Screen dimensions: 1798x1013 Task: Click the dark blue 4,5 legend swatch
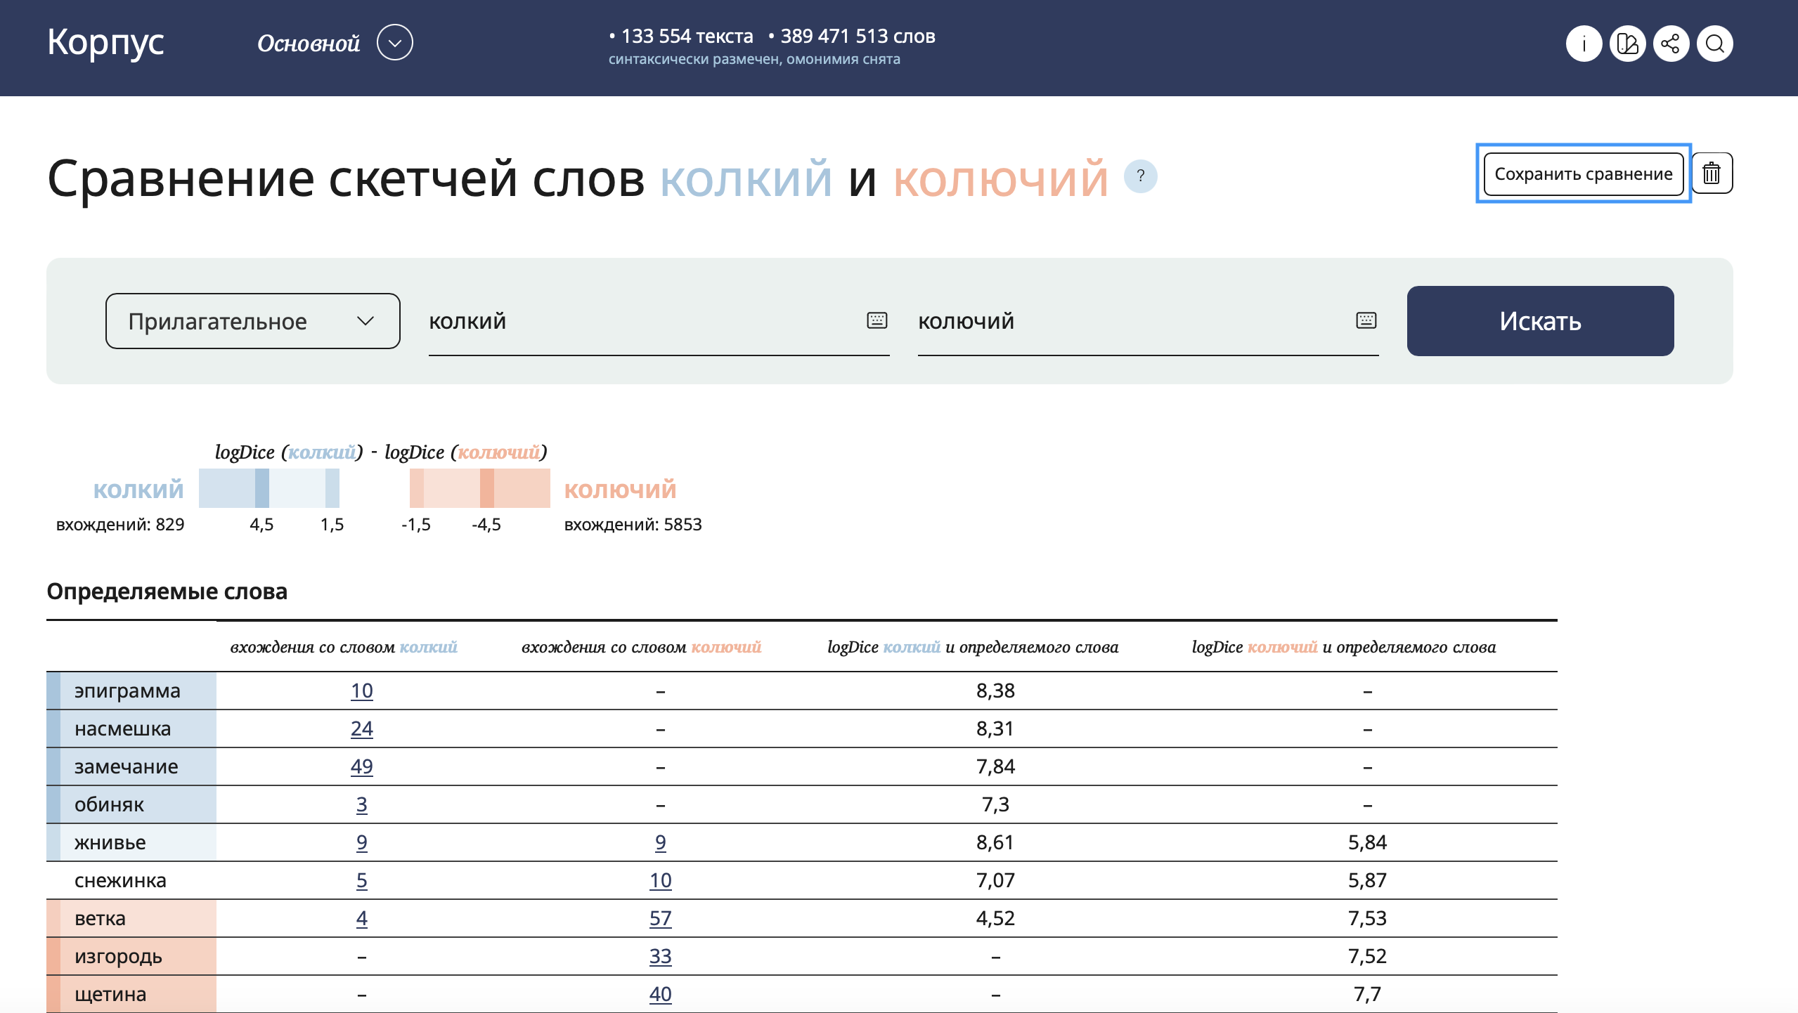[261, 488]
